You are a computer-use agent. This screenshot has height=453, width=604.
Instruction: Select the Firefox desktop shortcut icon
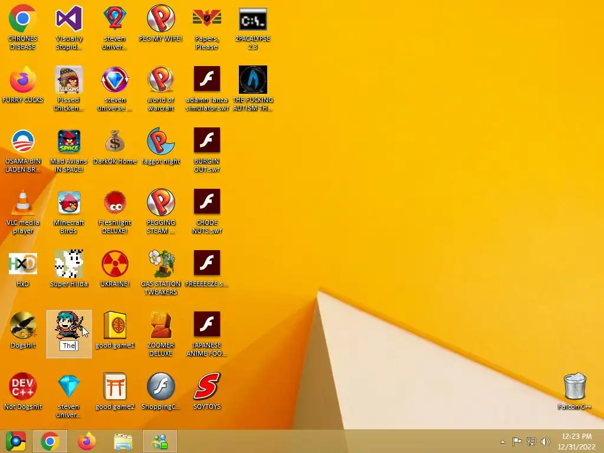tap(23, 80)
